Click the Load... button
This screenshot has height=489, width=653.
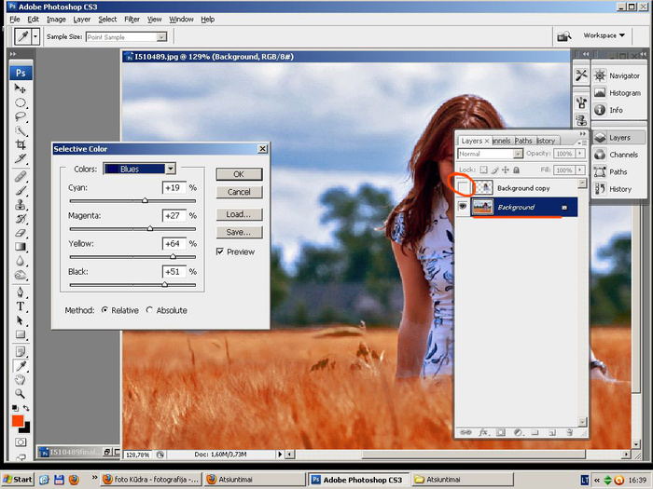point(239,214)
